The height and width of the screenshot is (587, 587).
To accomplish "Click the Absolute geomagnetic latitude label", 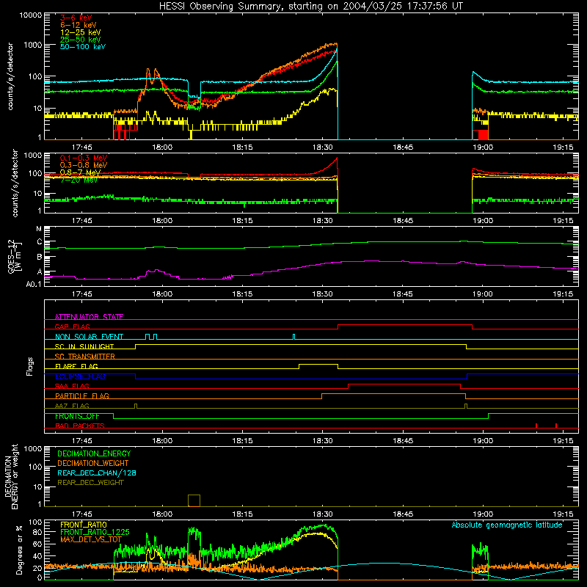I will coord(507,525).
